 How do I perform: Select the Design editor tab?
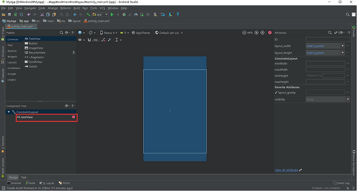(13, 177)
